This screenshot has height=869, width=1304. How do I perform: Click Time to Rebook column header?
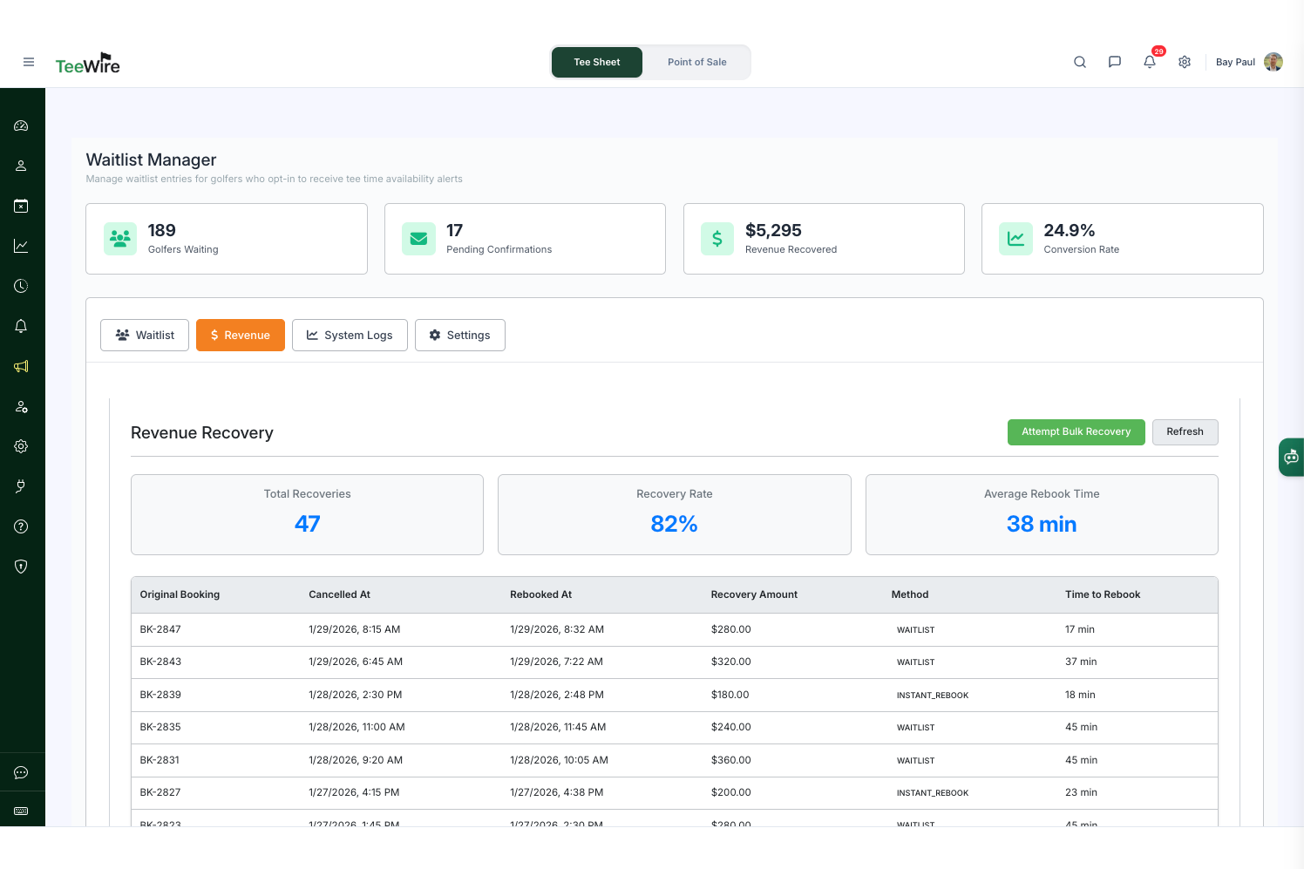point(1103,594)
